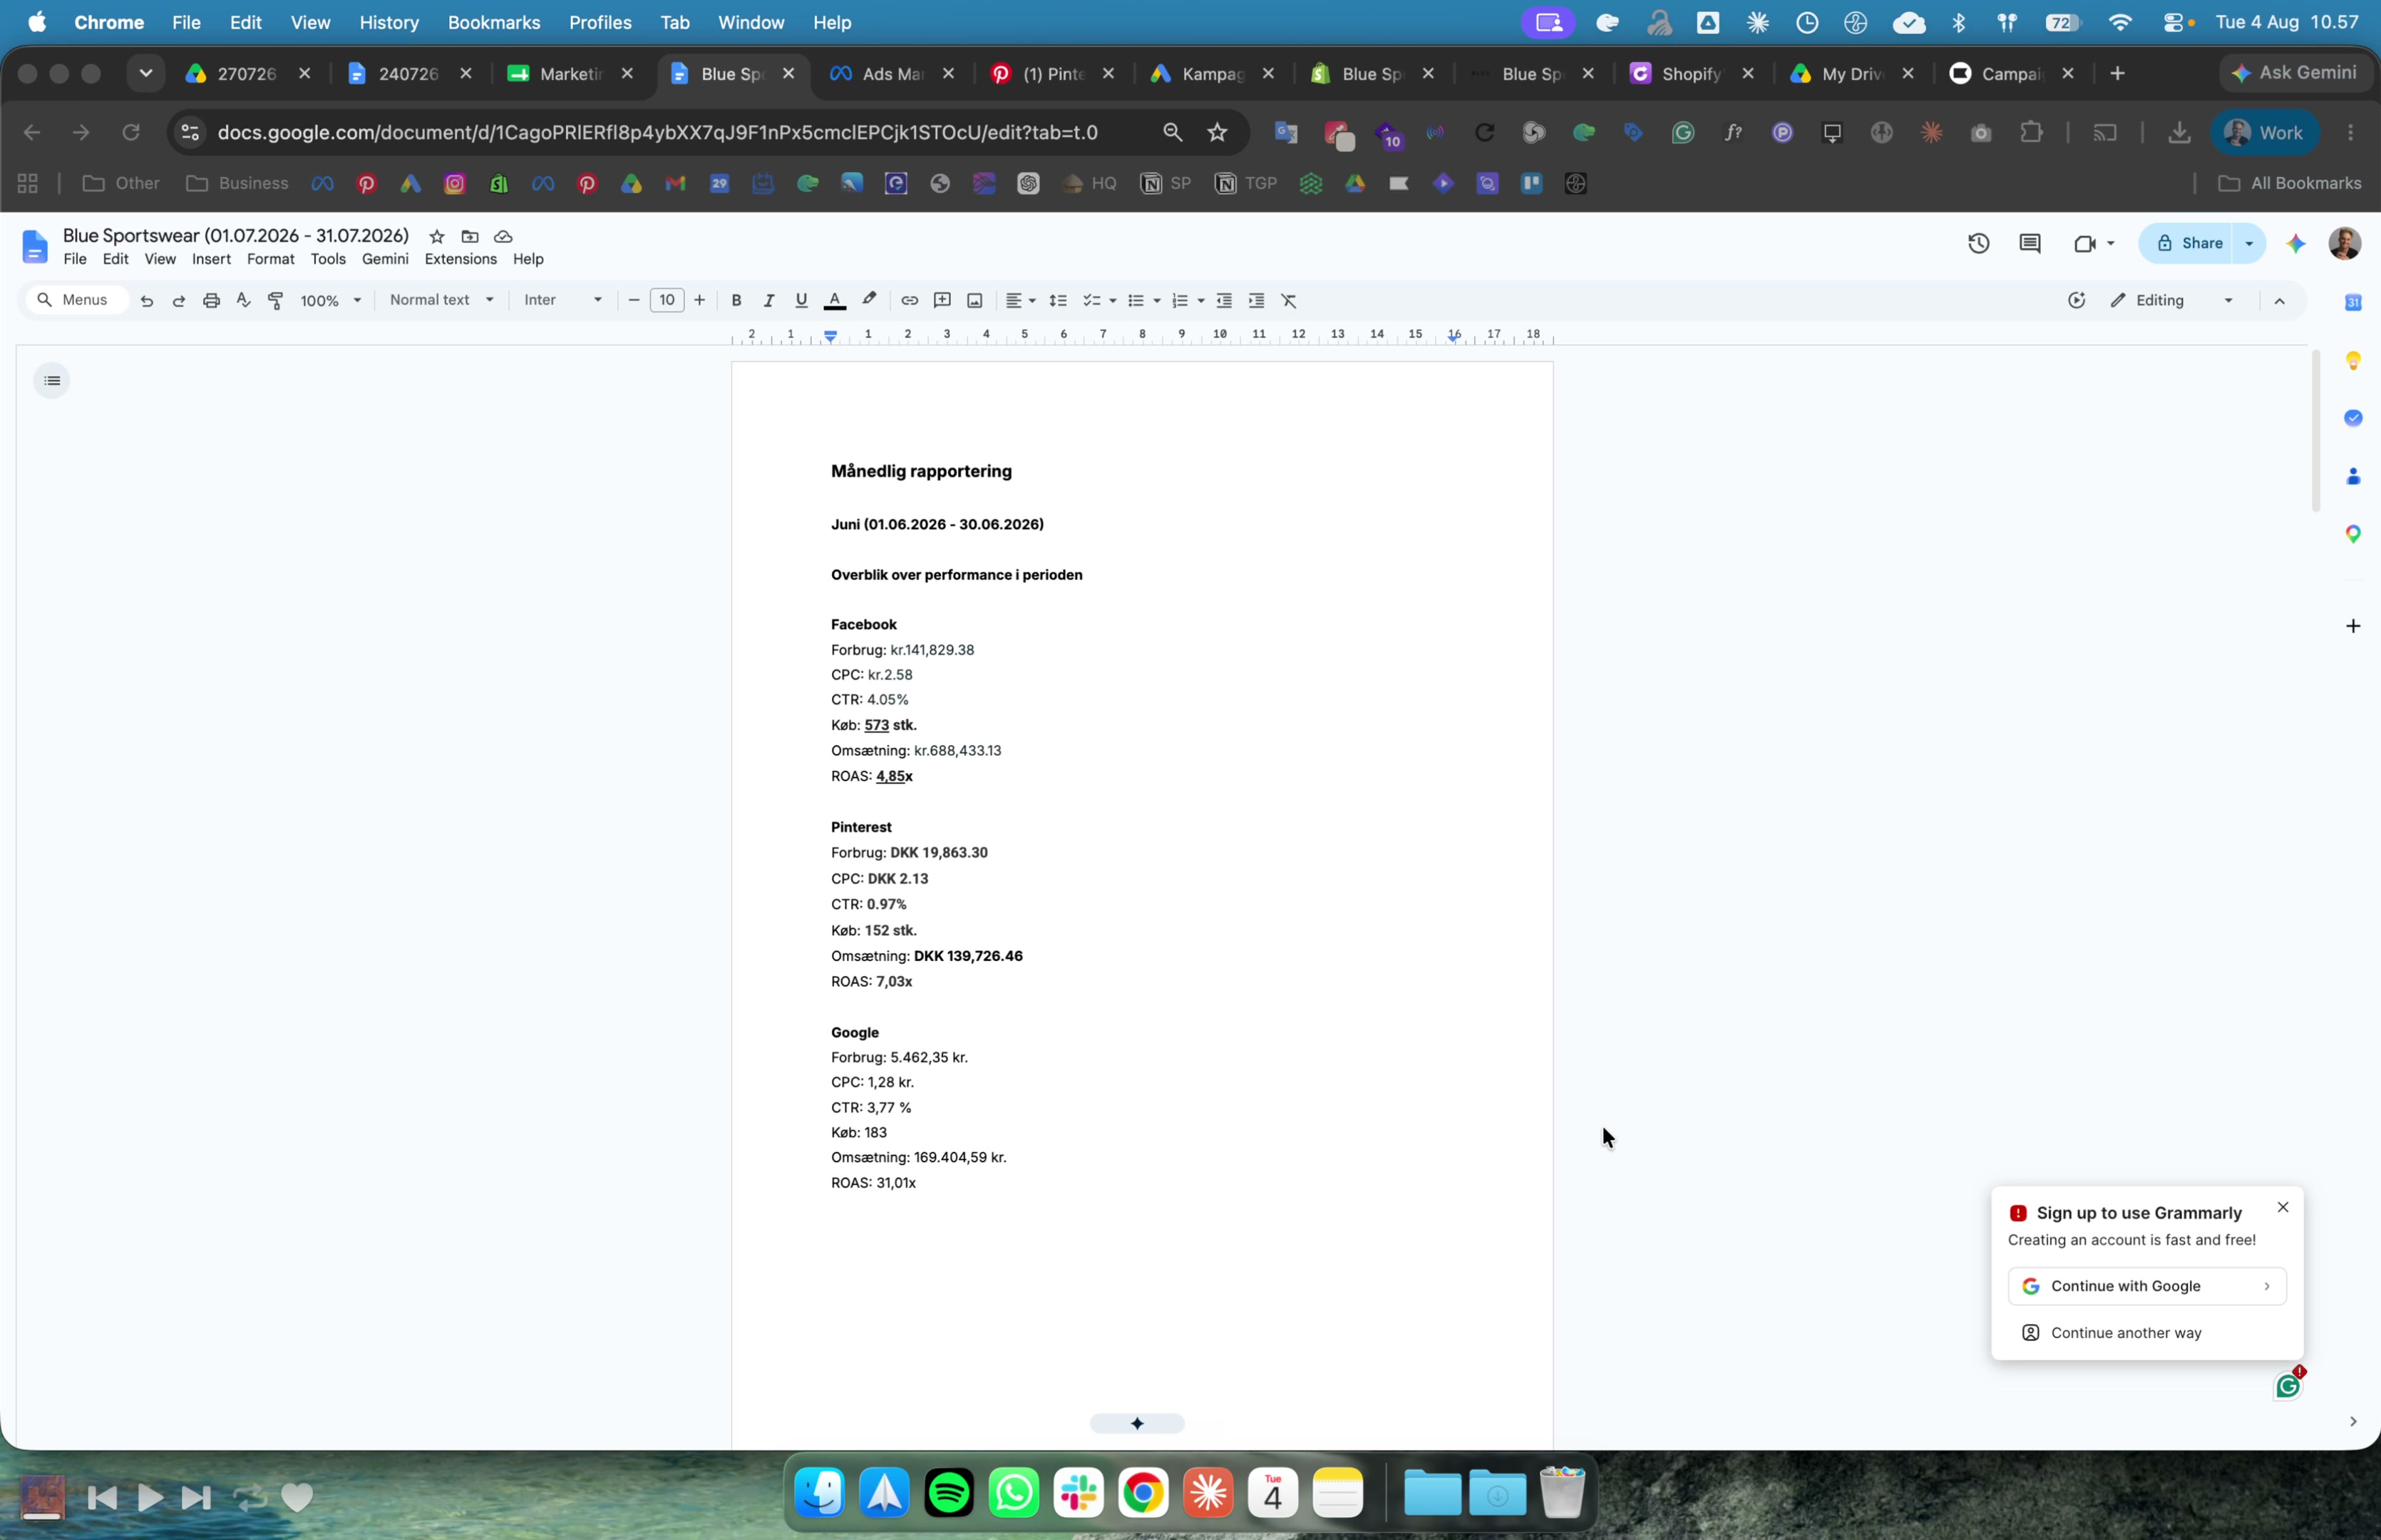Open the Editing mode dropdown
2381x1540 pixels.
coord(2171,300)
